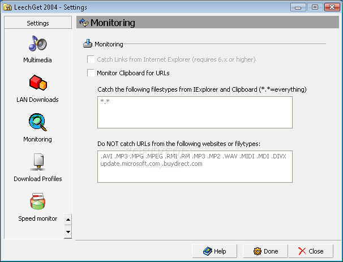This screenshot has width=343, height=262.
Task: Select the Multimedia label in sidebar
Action: [37, 60]
